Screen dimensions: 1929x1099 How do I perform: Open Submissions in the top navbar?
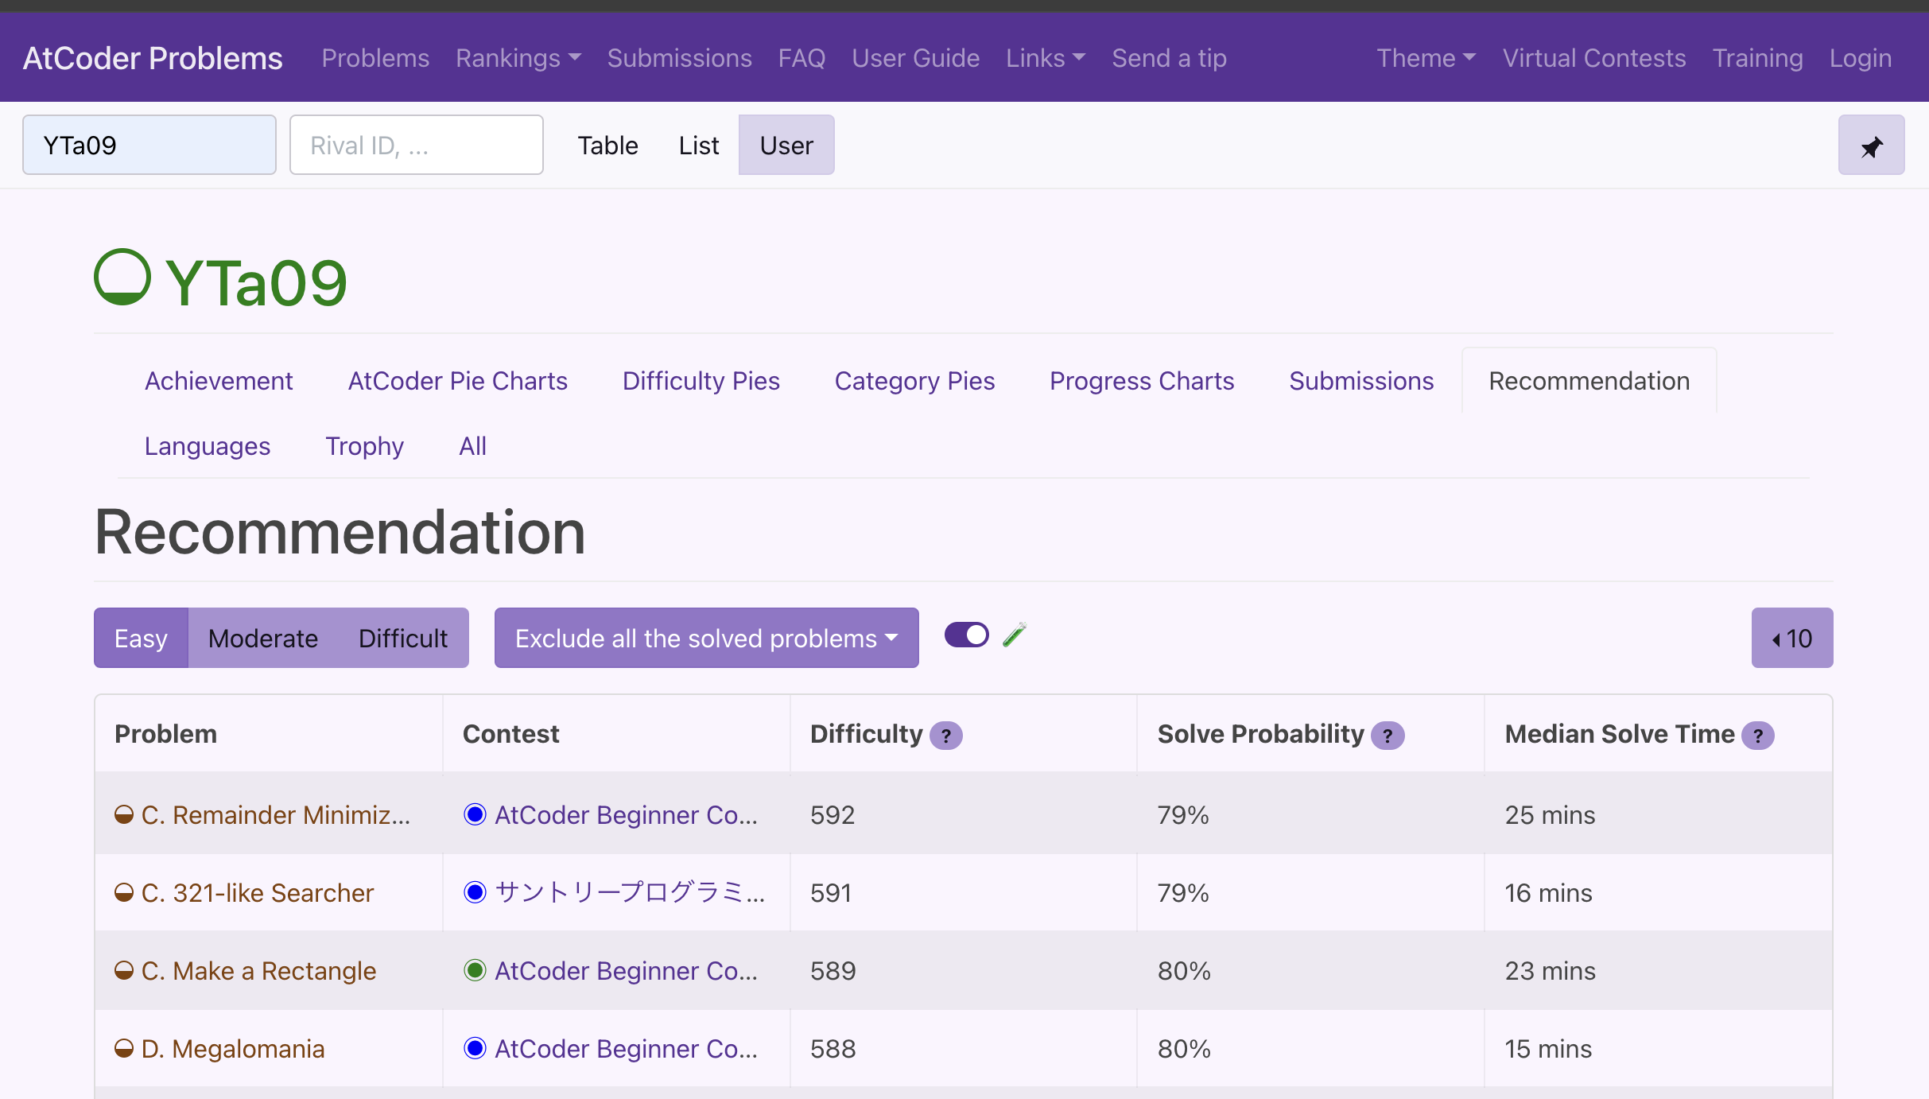(680, 58)
